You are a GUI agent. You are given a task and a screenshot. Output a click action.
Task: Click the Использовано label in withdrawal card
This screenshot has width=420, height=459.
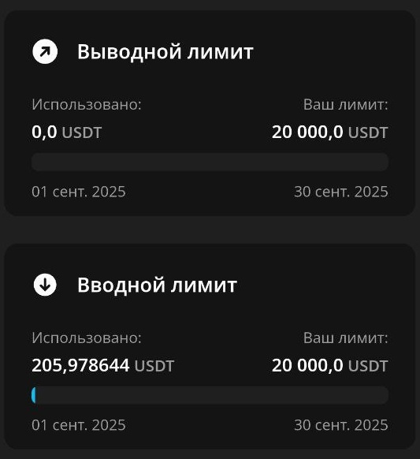[x=87, y=105]
